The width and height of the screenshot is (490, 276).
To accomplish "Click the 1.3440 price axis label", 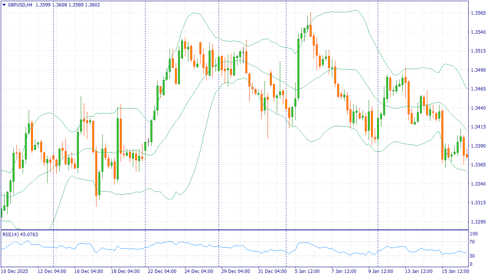I will coord(477,108).
